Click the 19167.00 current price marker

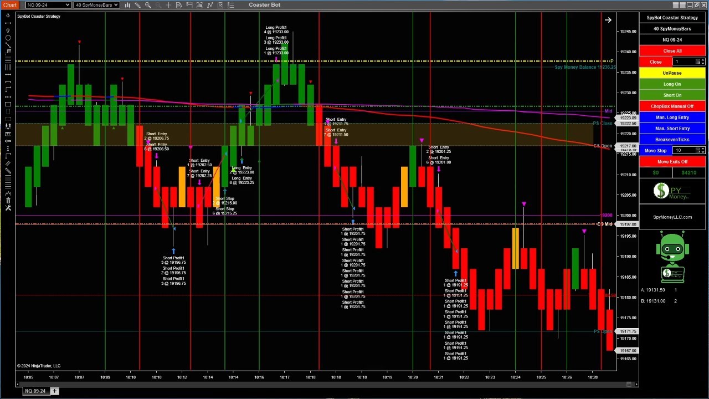628,350
